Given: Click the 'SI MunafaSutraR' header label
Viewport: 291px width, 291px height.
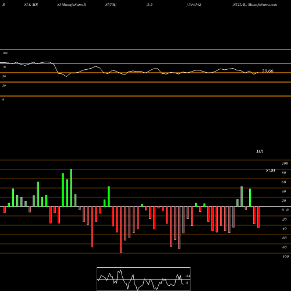Looking at the screenshot, I should click(72, 5).
